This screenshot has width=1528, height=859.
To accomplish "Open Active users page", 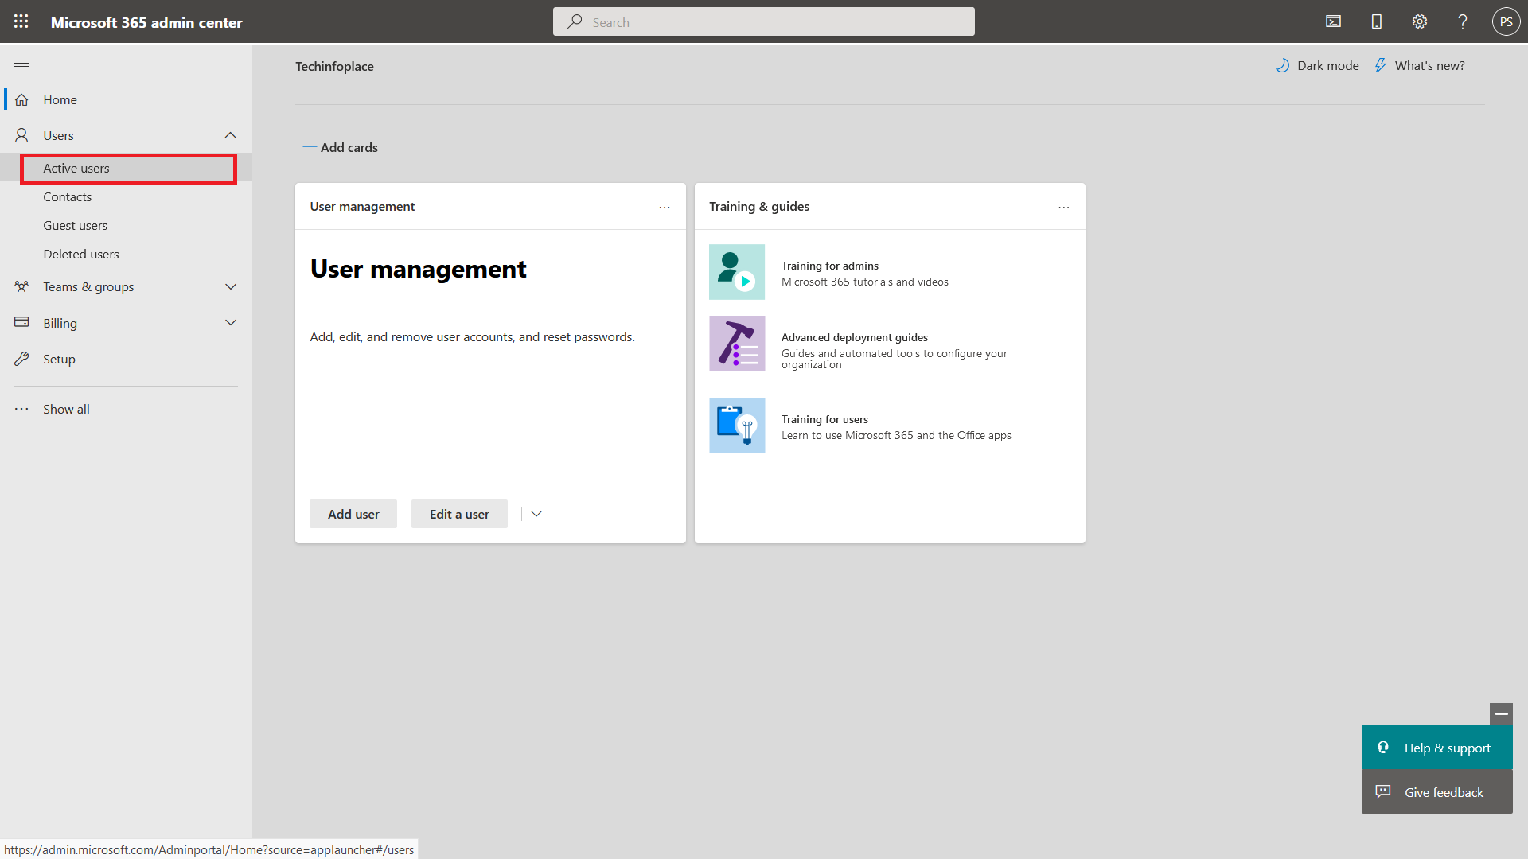I will (x=76, y=168).
